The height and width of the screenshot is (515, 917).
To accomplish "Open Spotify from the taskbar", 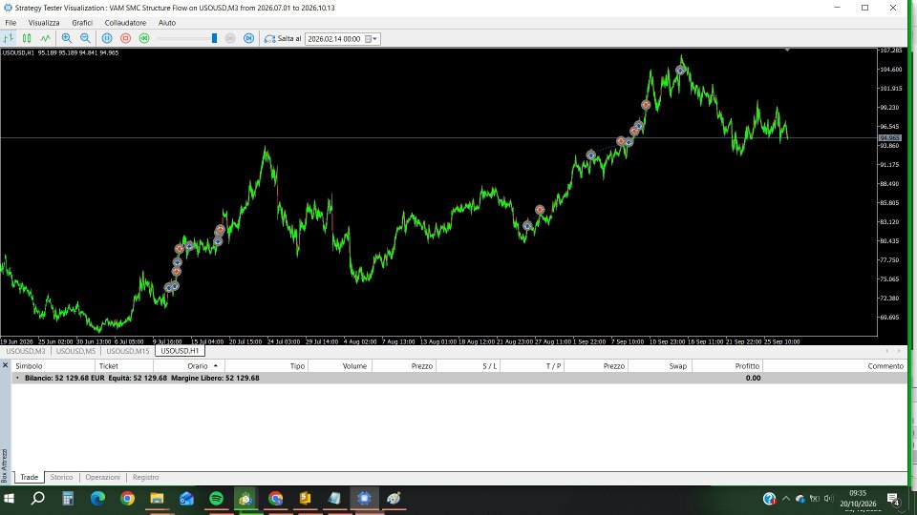I will click(x=217, y=499).
